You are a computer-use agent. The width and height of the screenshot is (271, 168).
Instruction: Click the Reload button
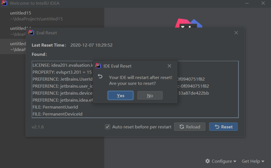(x=190, y=127)
